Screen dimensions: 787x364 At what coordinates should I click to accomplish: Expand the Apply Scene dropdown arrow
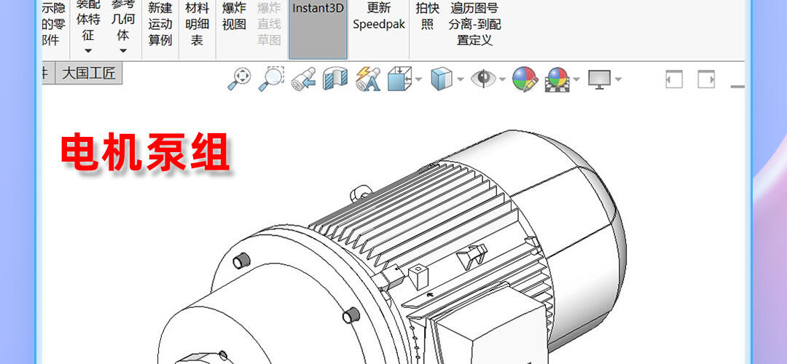(576, 79)
